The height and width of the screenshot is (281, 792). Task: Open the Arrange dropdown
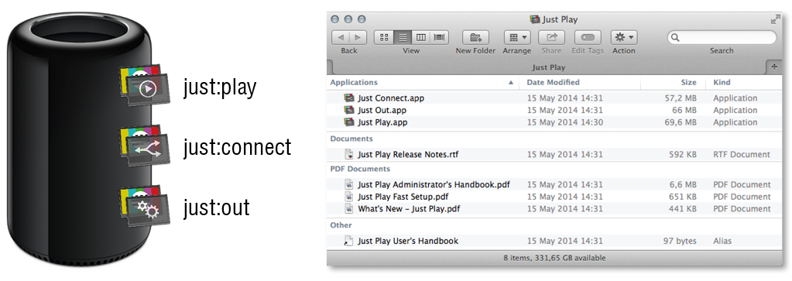pyautogui.click(x=516, y=37)
